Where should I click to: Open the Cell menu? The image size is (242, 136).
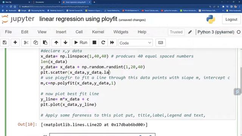pos(79,32)
